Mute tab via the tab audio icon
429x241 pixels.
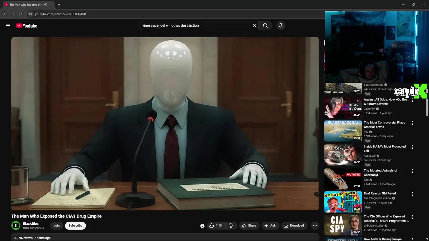(x=46, y=5)
